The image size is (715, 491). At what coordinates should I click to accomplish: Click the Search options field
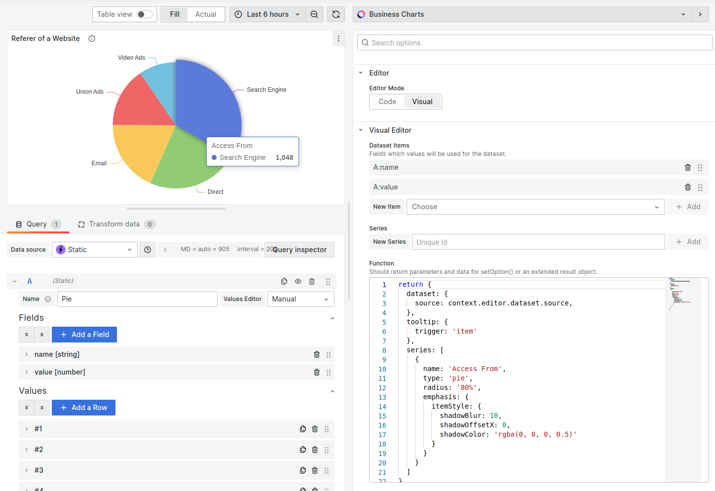pos(534,42)
